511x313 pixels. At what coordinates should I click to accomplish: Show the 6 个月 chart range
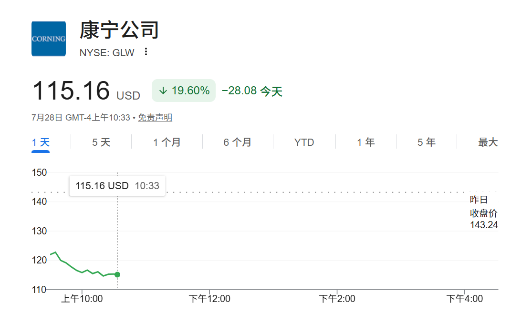click(x=237, y=142)
